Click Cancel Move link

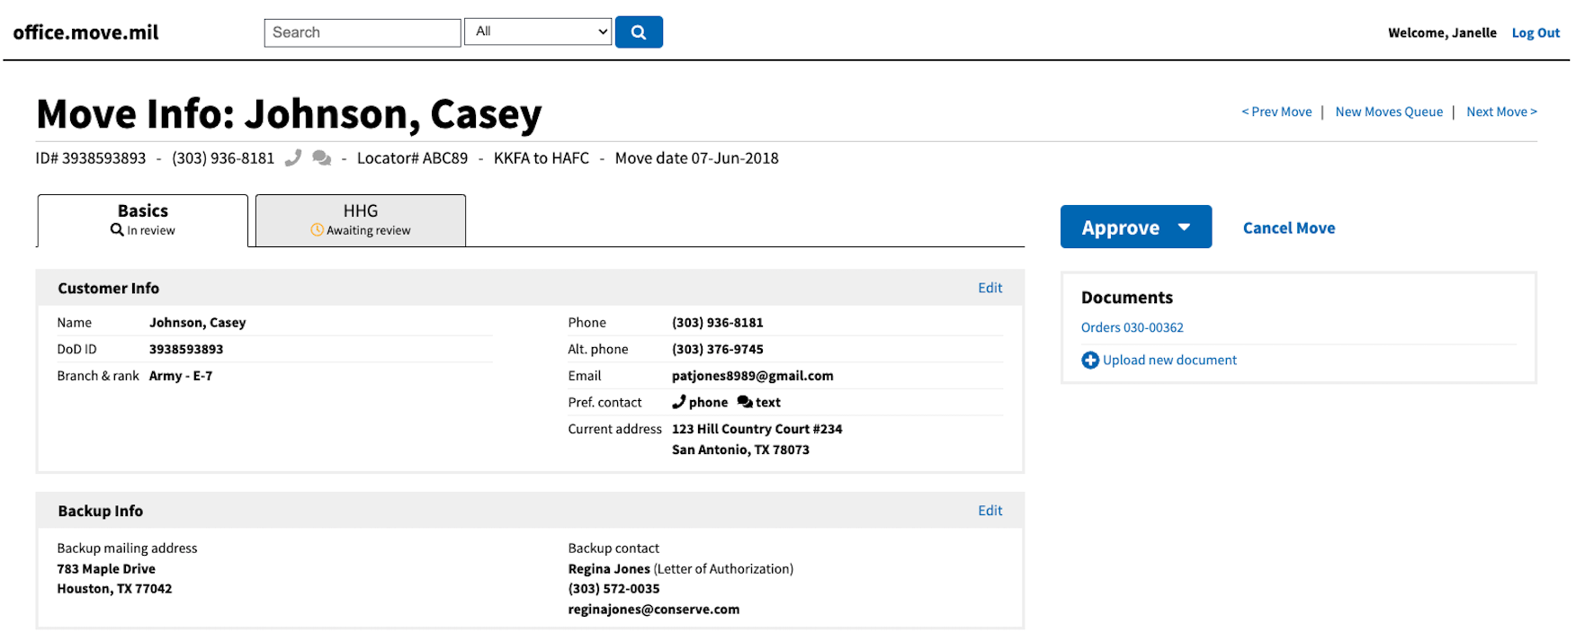coord(1288,228)
